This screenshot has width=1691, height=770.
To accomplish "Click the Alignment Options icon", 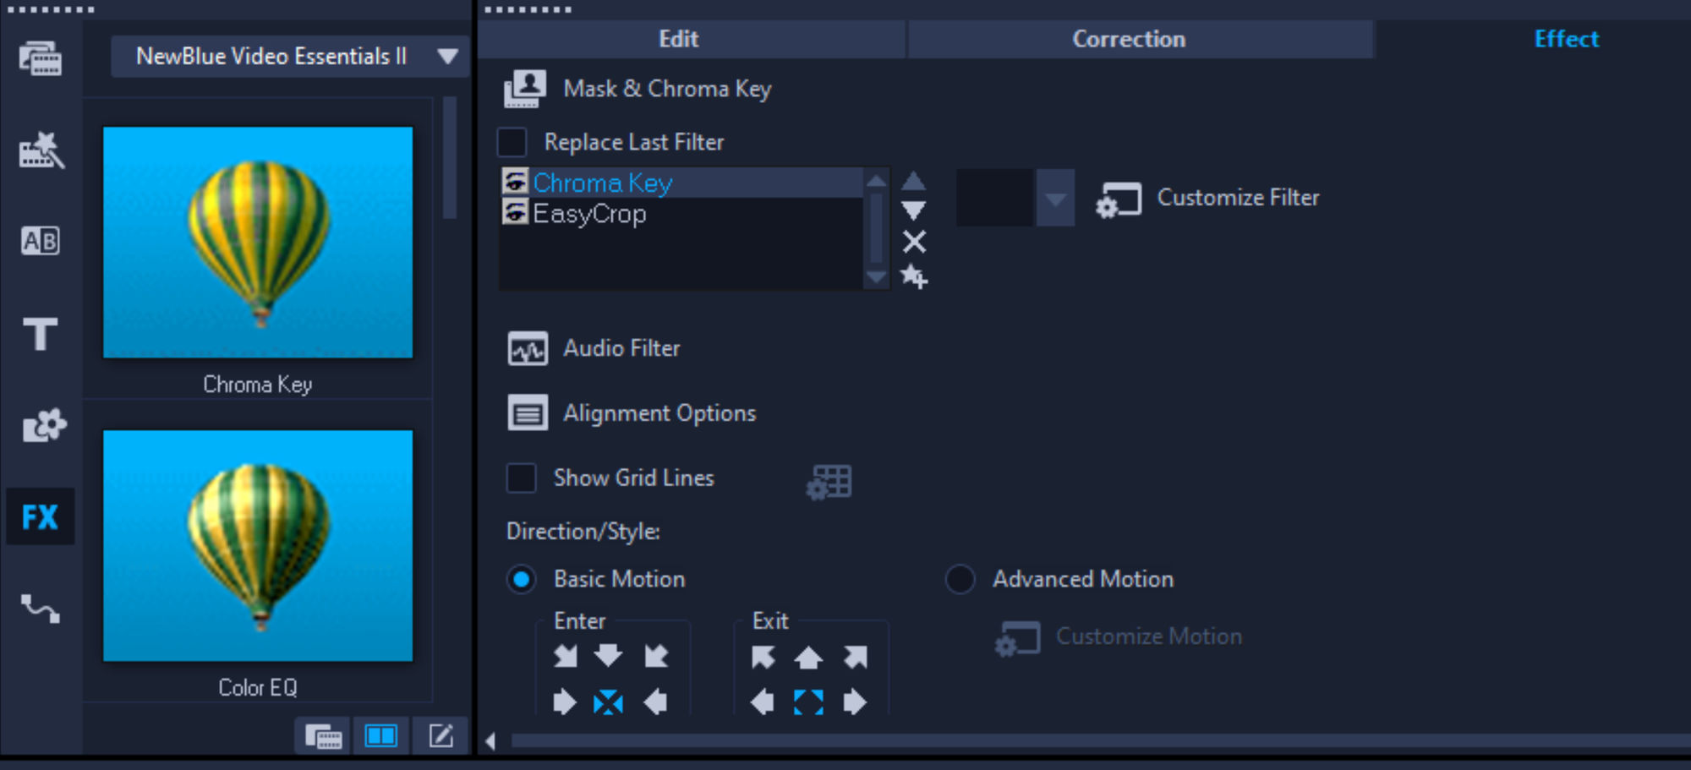I will click(x=528, y=413).
